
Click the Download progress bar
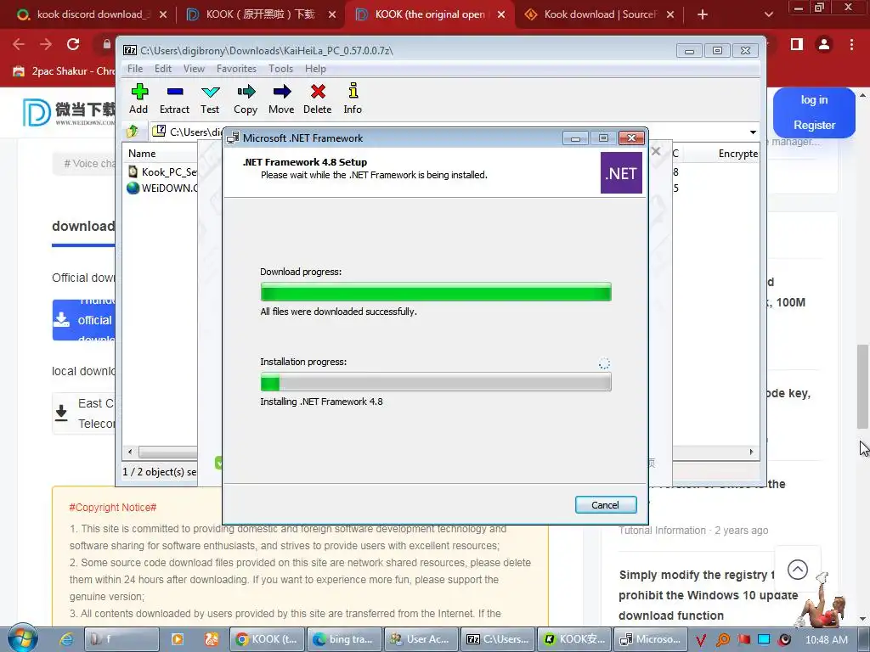tap(436, 292)
